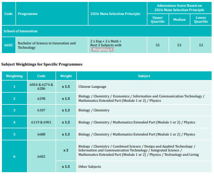Click lower quartile score 52

[201, 45]
